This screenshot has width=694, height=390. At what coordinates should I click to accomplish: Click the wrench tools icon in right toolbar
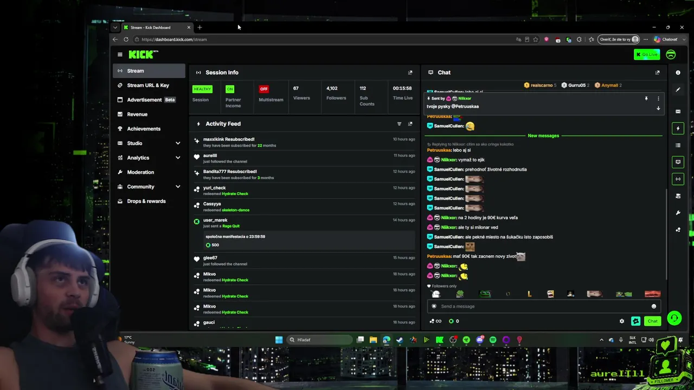678,213
